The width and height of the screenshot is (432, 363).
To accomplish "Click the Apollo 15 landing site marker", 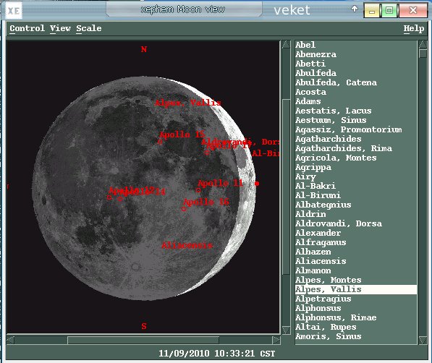I will (160, 142).
